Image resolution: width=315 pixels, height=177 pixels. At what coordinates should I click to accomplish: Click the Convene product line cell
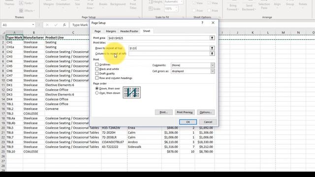tap(73, 109)
